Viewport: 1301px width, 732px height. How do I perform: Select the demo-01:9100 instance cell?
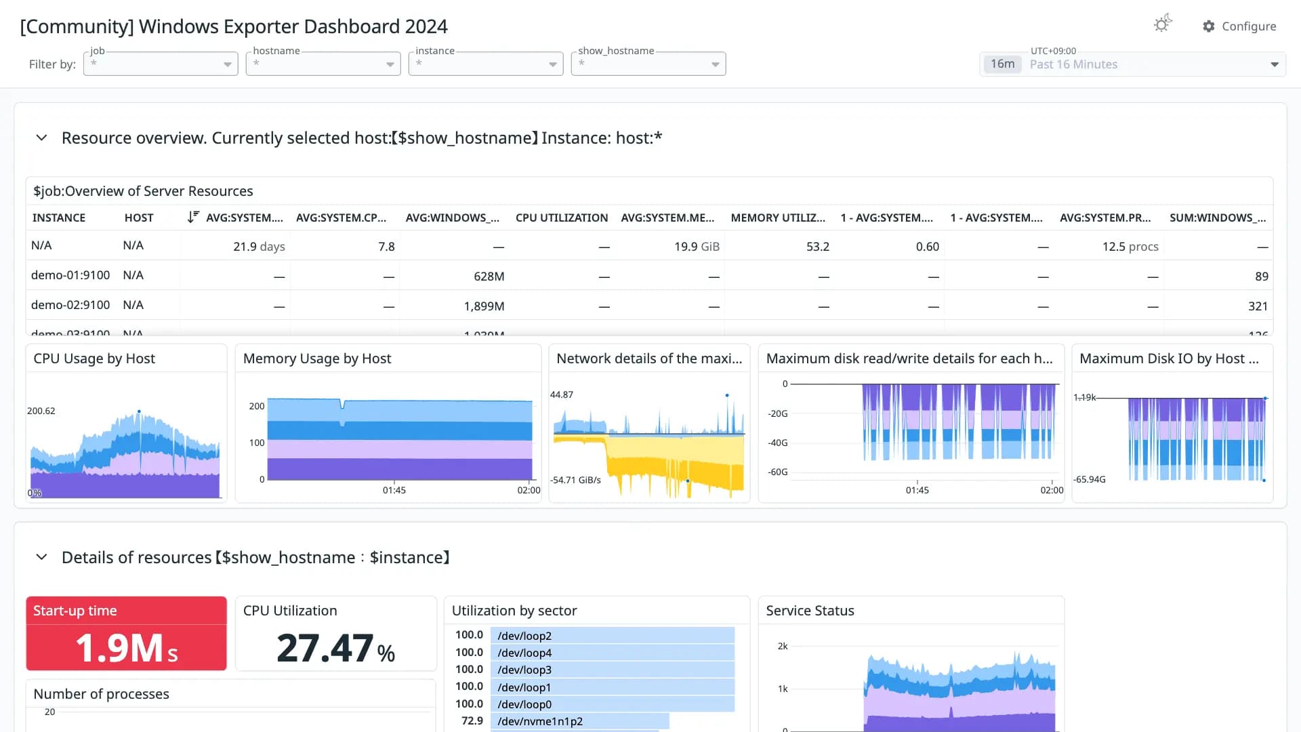pyautogui.click(x=70, y=275)
